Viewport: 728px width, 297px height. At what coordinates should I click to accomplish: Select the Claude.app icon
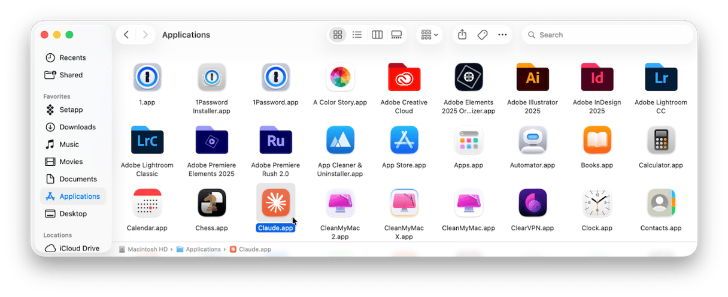[x=275, y=203]
